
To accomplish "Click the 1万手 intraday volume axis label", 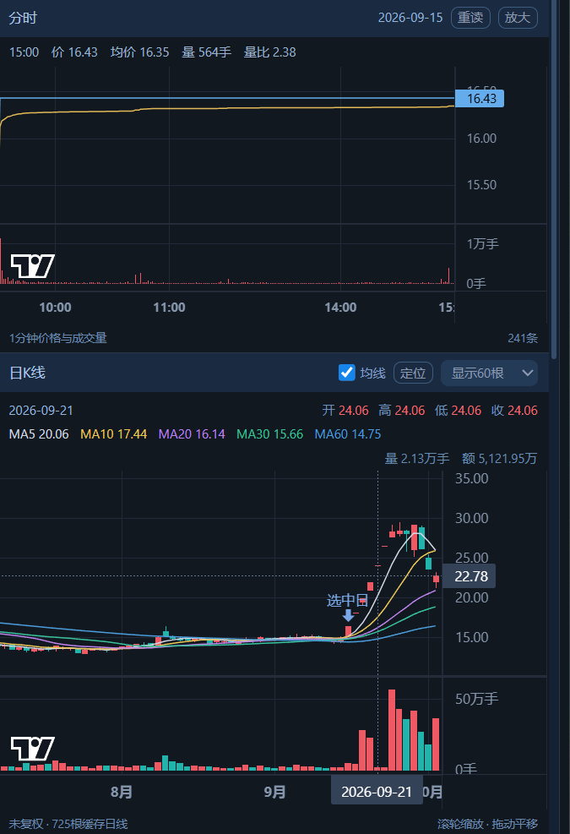I will 483,244.
